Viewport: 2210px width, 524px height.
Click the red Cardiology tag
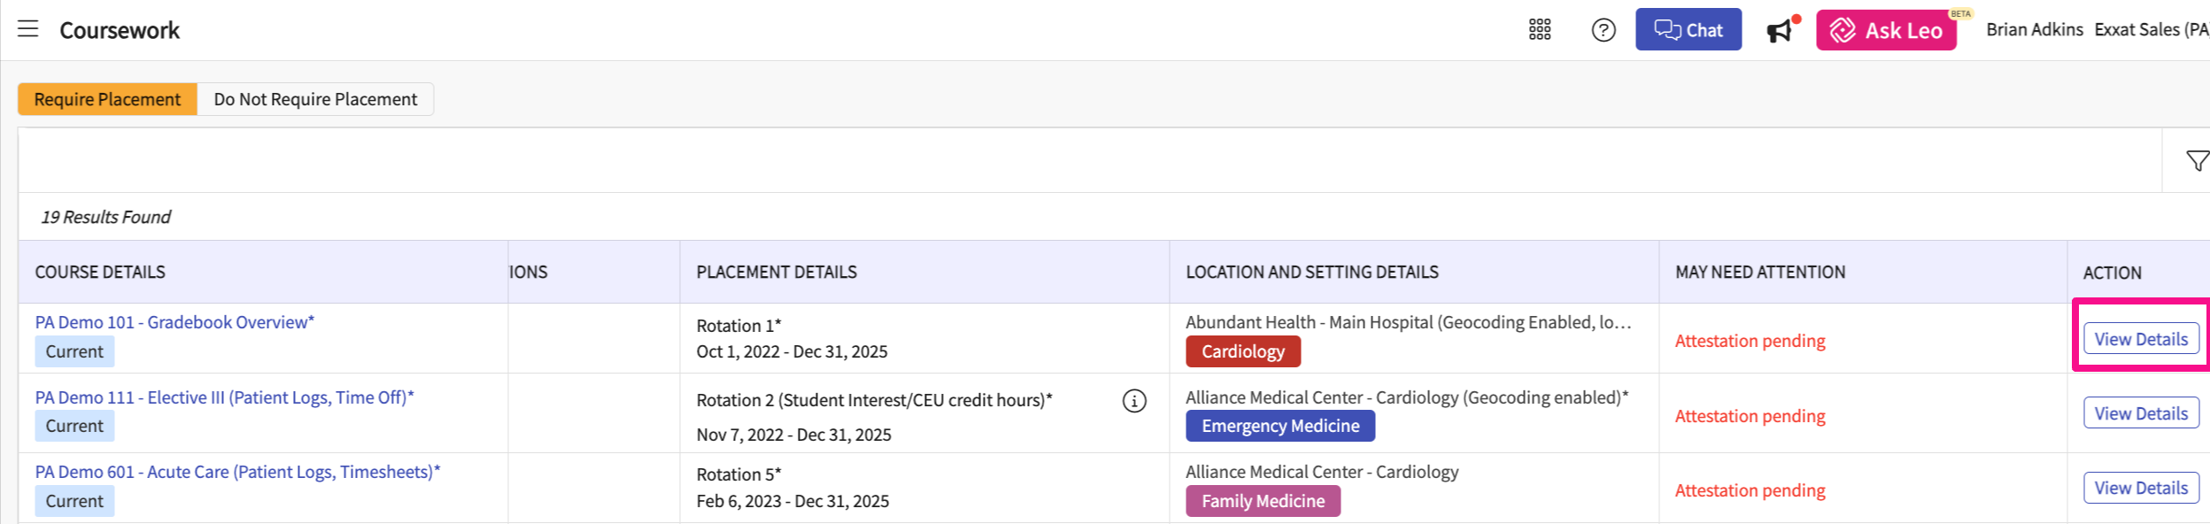(1242, 351)
